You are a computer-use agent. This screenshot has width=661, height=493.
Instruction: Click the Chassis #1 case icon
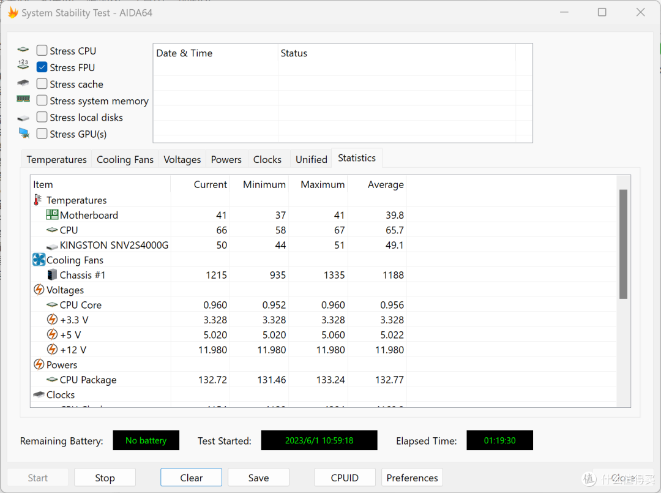[52, 275]
